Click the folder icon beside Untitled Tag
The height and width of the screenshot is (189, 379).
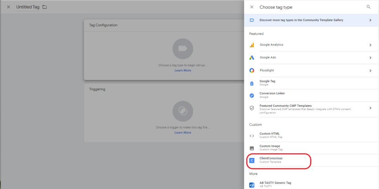pyautogui.click(x=44, y=7)
